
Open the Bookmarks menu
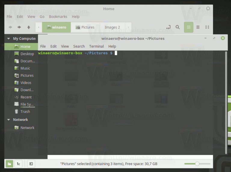[58, 16]
